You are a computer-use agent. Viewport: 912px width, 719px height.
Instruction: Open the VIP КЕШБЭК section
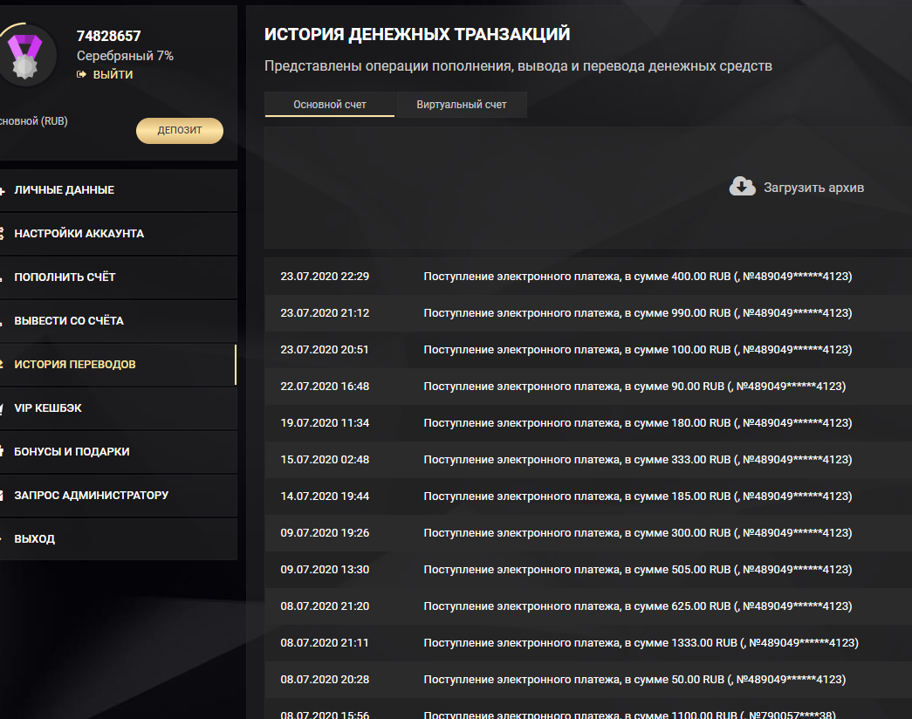[48, 408]
